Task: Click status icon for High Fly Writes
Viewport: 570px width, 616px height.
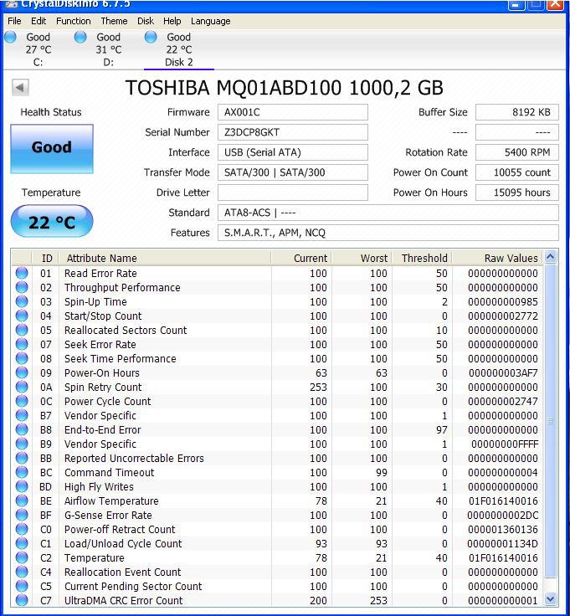Action: [x=22, y=486]
